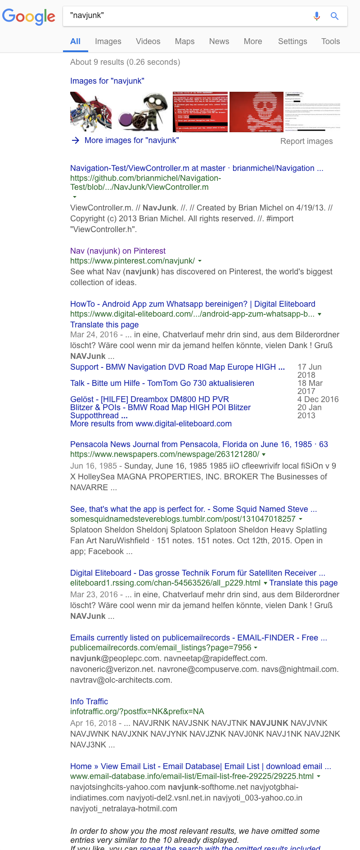Select the All tab
Viewport: 360px width, 850px height.
point(75,41)
